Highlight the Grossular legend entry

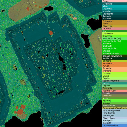[115, 68]
